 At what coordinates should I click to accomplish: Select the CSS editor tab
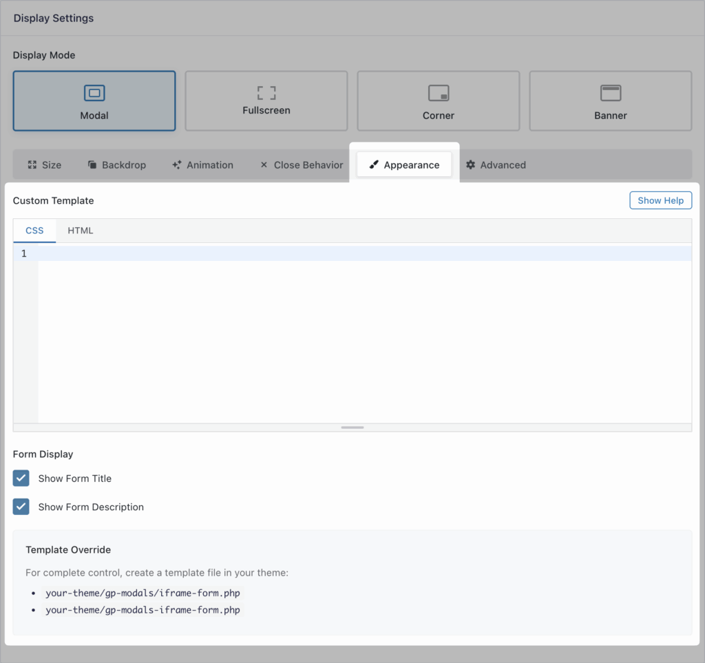tap(34, 231)
